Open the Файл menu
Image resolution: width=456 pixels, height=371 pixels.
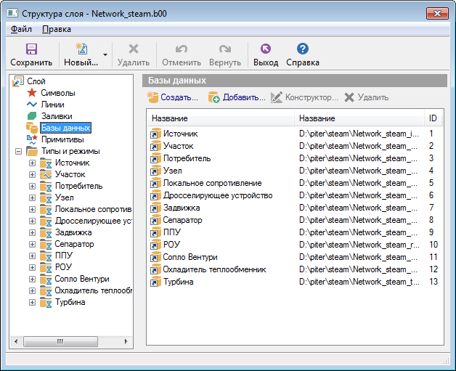[x=21, y=29]
